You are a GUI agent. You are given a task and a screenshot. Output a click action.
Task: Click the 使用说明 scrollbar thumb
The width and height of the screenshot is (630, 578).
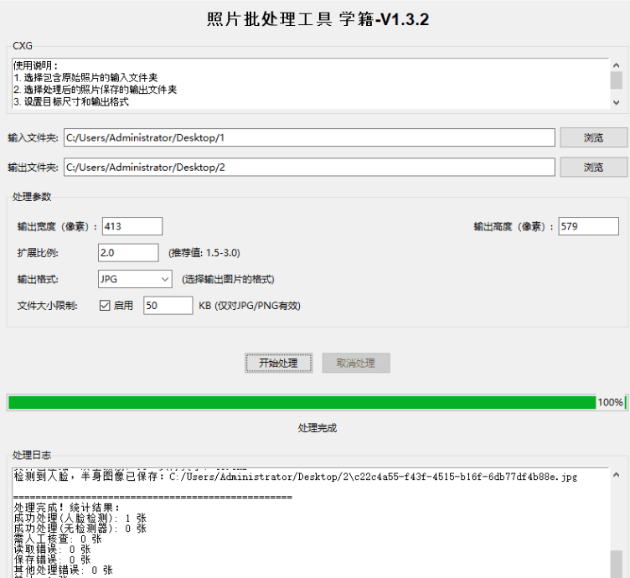[x=617, y=80]
